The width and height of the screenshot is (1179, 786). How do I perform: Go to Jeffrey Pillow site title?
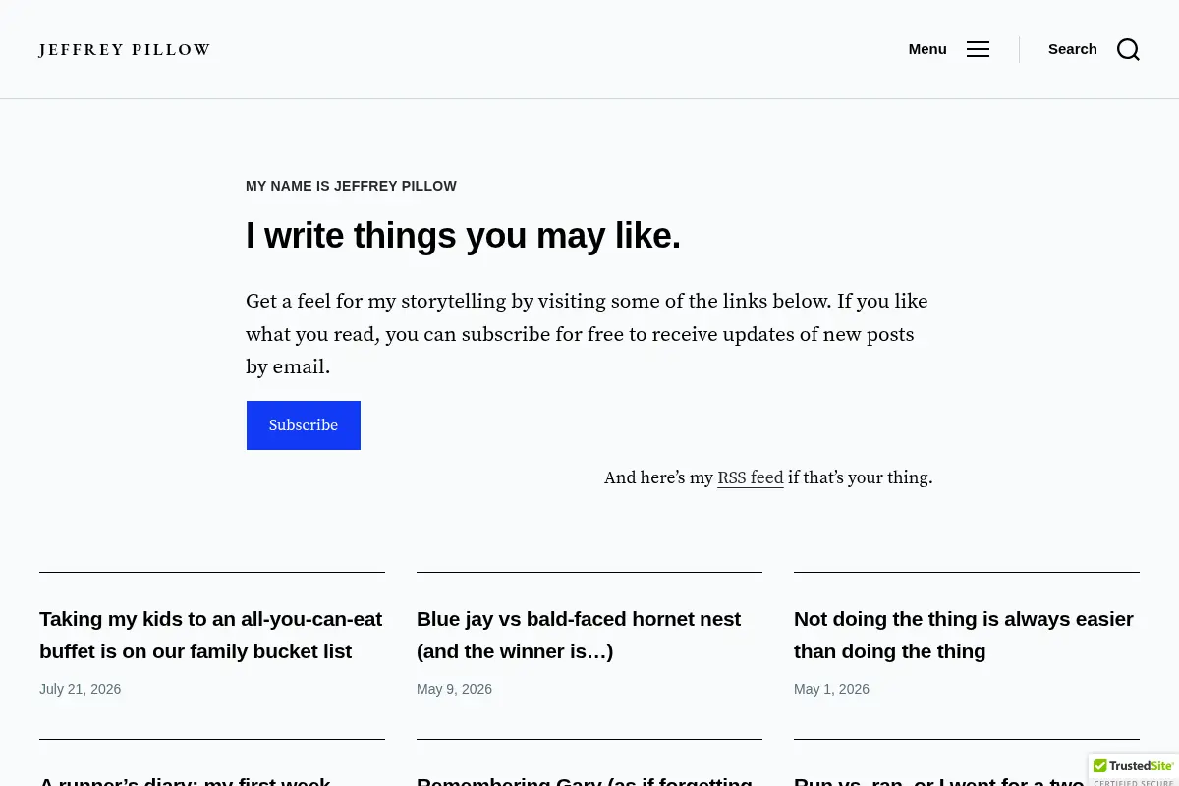125,49
